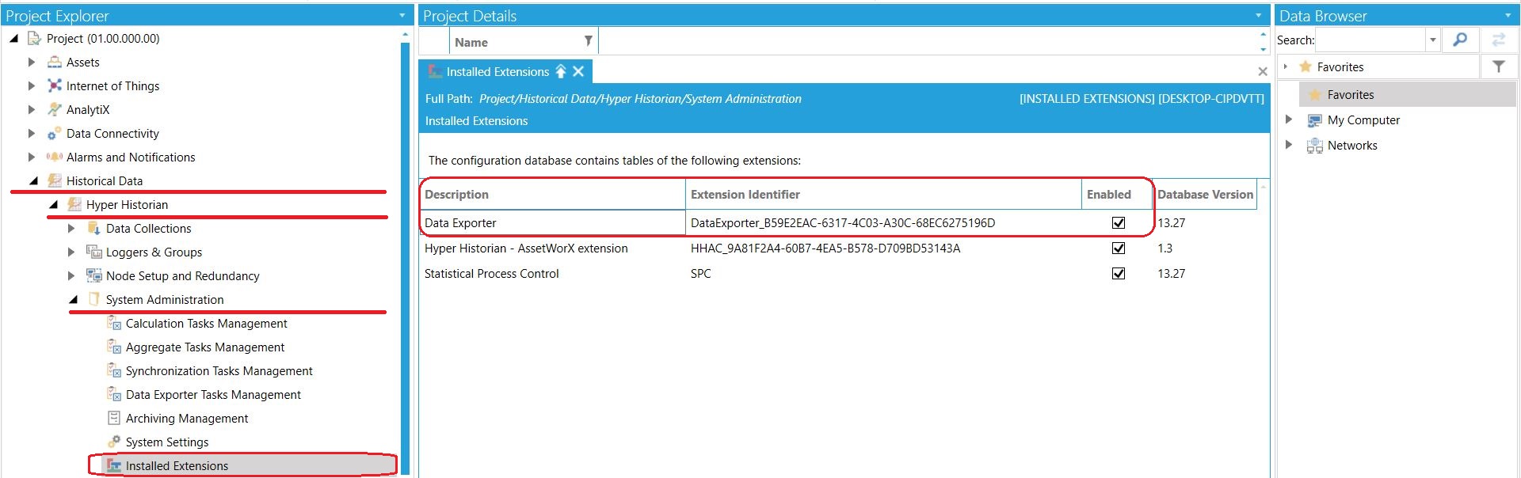Click the Loggers & Groups icon
The image size is (1521, 478).
click(93, 252)
